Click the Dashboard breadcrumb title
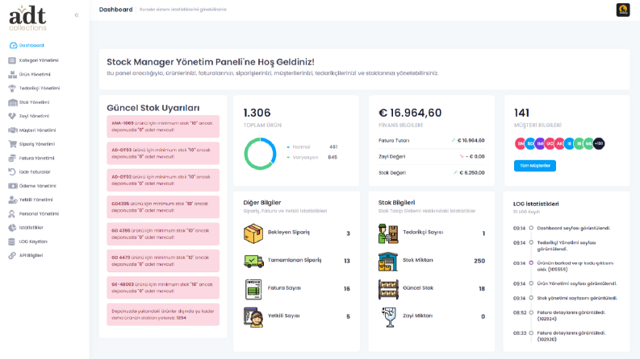The image size is (640, 359). click(x=115, y=10)
